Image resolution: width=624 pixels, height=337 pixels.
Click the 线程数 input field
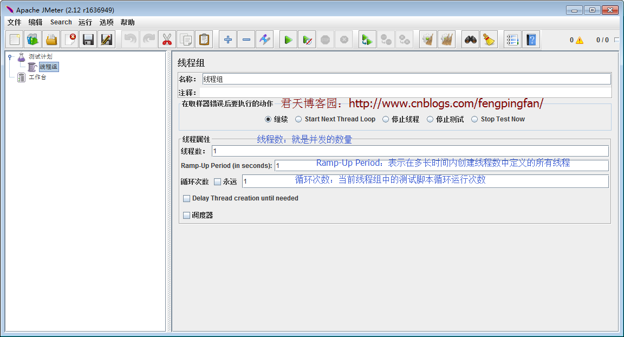pos(410,151)
